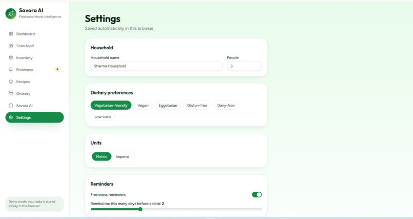Click the 'Freshness reminders' label text
This screenshot has height=219, width=413.
tap(108, 194)
